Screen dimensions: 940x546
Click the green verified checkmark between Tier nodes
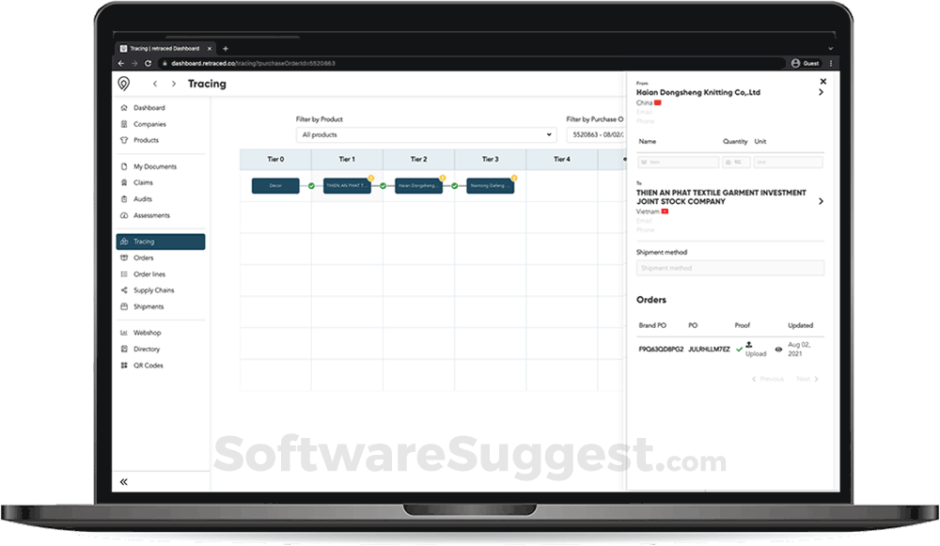pos(311,185)
